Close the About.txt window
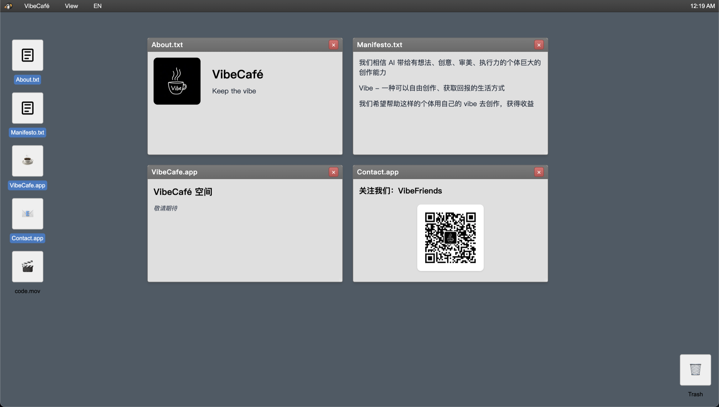719x407 pixels. tap(333, 45)
